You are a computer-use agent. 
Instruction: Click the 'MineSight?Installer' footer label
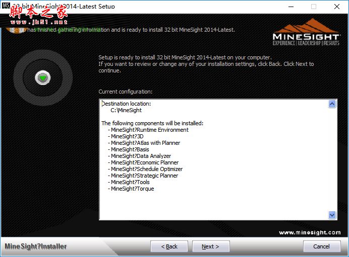click(x=36, y=246)
